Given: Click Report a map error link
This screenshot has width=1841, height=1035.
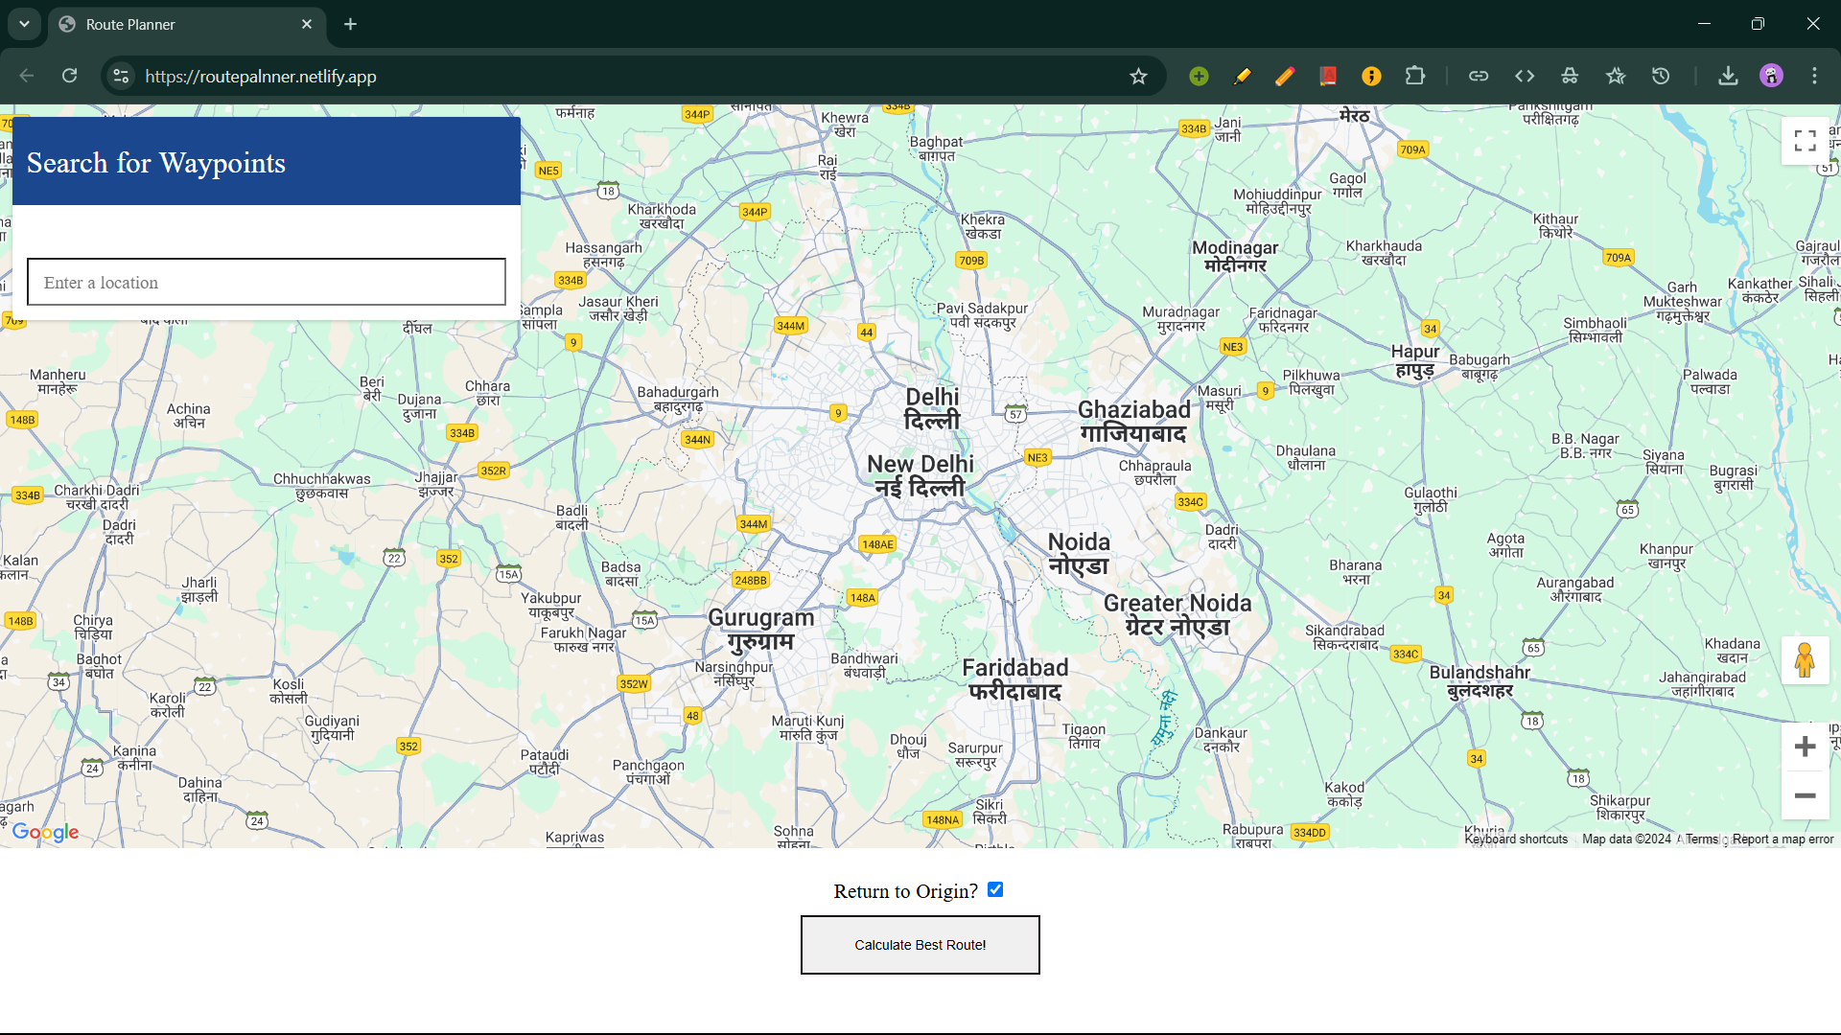Looking at the screenshot, I should coord(1783,839).
